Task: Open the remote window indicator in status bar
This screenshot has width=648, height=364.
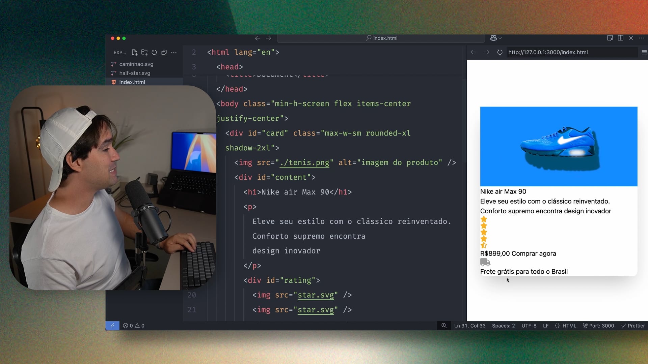Action: [x=112, y=326]
